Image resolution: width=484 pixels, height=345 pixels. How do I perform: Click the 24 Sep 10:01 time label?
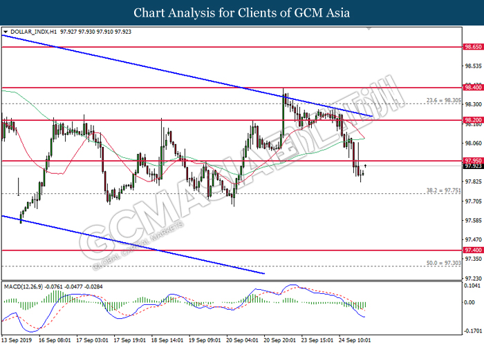(x=355, y=340)
